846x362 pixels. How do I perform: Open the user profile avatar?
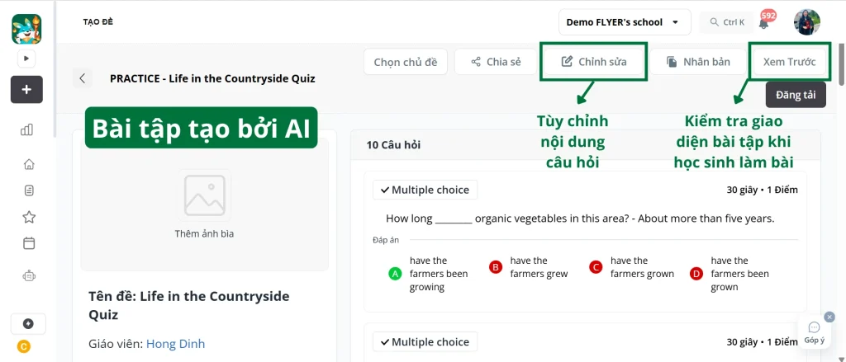pyautogui.click(x=807, y=22)
